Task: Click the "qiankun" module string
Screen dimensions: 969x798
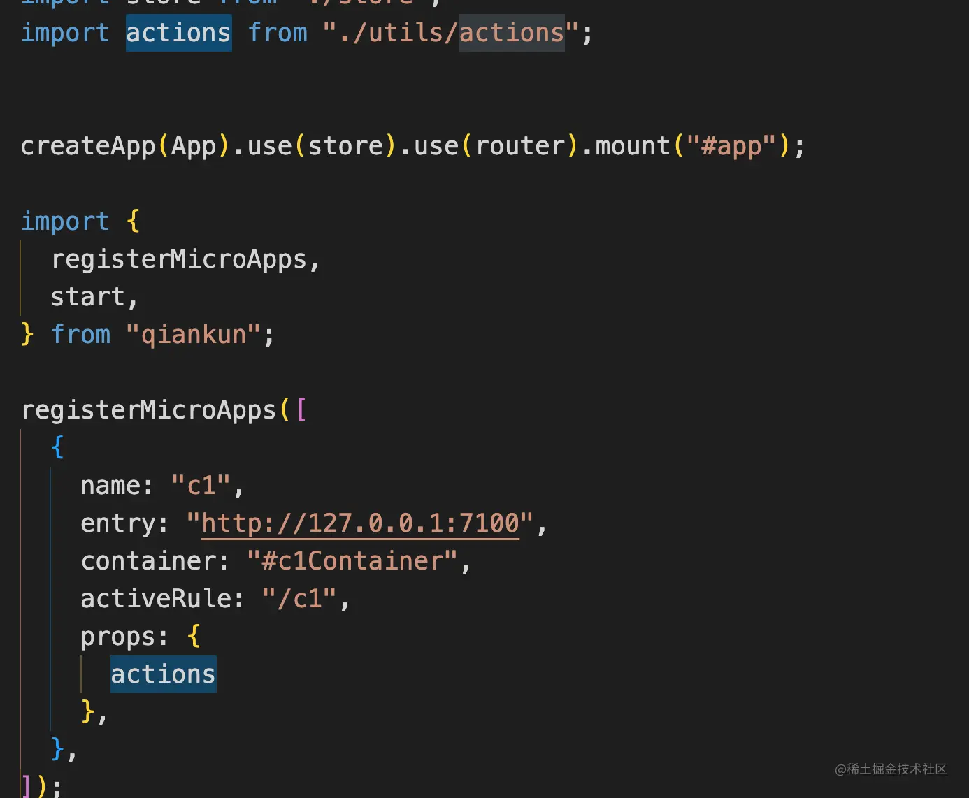Action: tap(194, 335)
